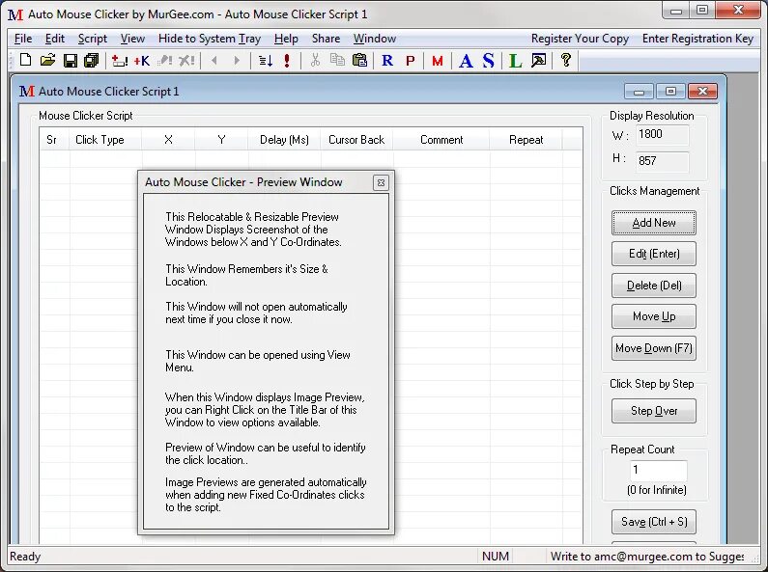Click the Paste clipboard icon
Screen dimensions: 768x572
359,60
